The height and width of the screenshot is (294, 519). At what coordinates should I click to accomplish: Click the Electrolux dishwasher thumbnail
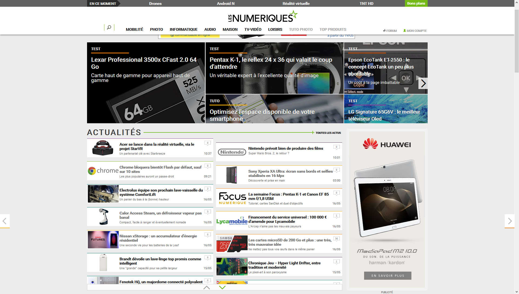[103, 194]
